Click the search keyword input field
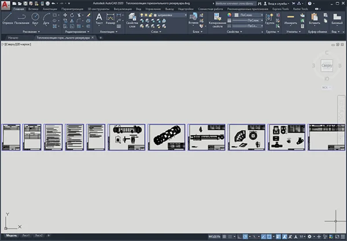Image resolution: width=347 pixels, height=241 pixels. pos(235,3)
